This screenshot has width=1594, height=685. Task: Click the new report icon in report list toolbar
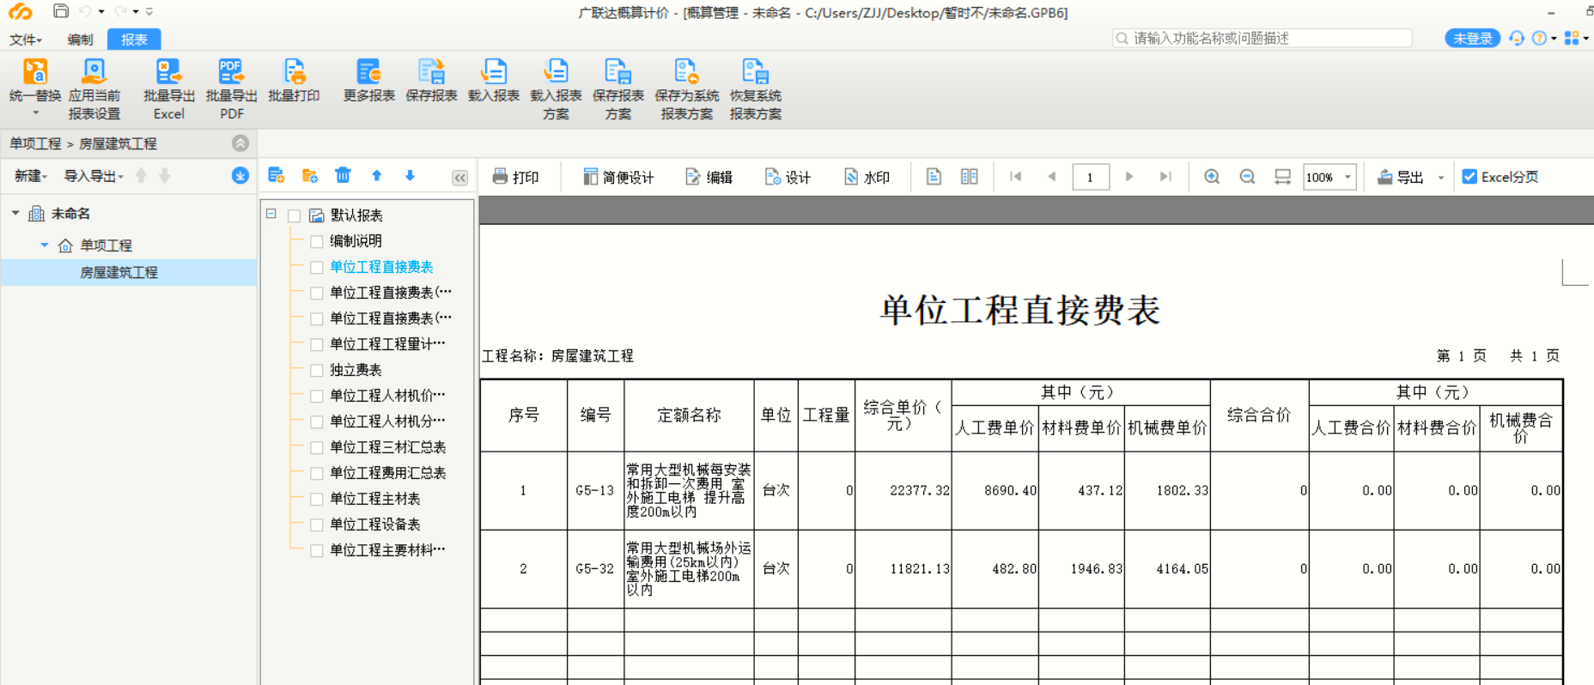coord(277,176)
